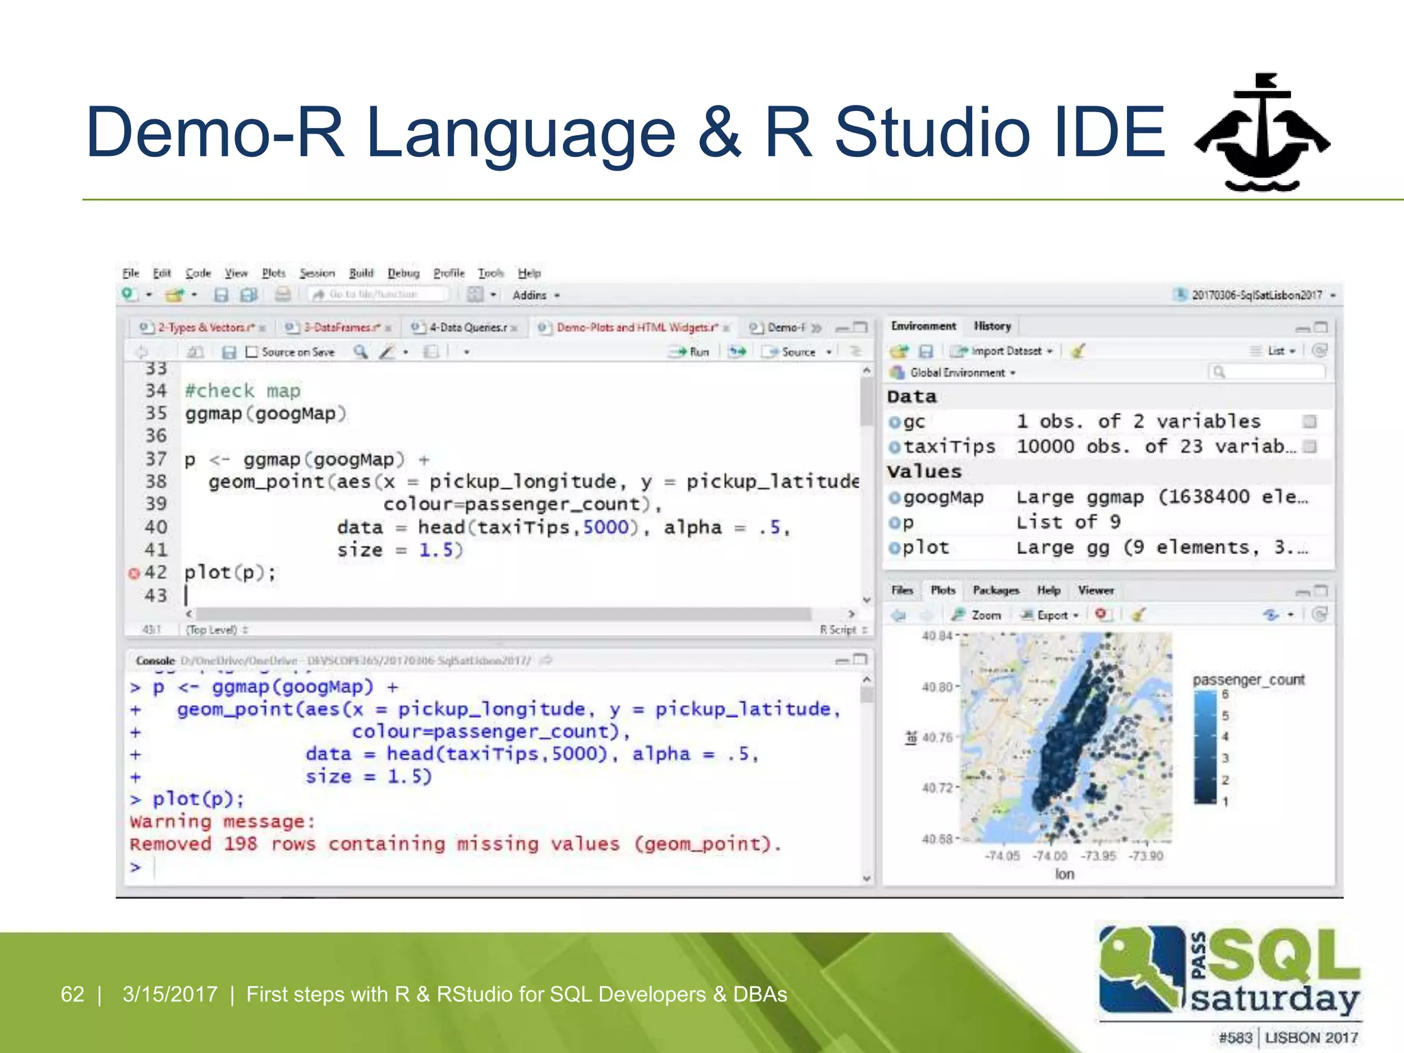Open the (Top Level) scope selector
Image resolution: width=1404 pixels, height=1053 pixels.
pyautogui.click(x=217, y=629)
